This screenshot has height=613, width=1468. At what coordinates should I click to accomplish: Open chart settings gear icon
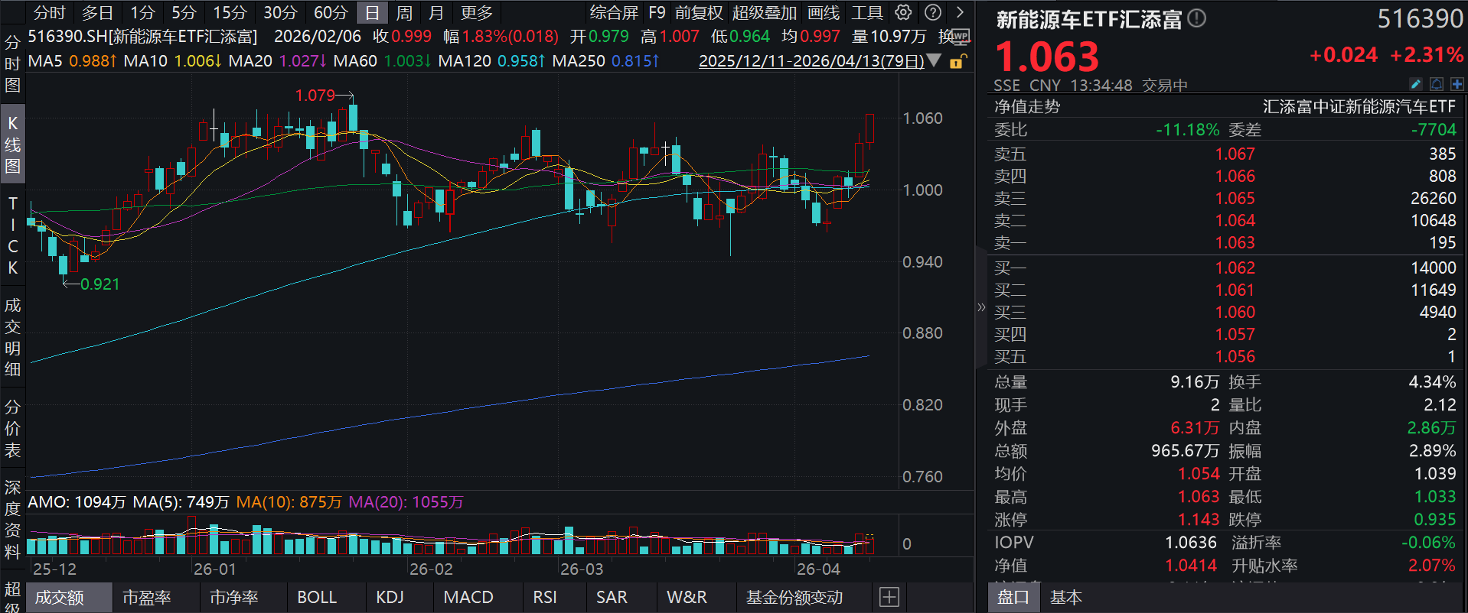pyautogui.click(x=904, y=12)
